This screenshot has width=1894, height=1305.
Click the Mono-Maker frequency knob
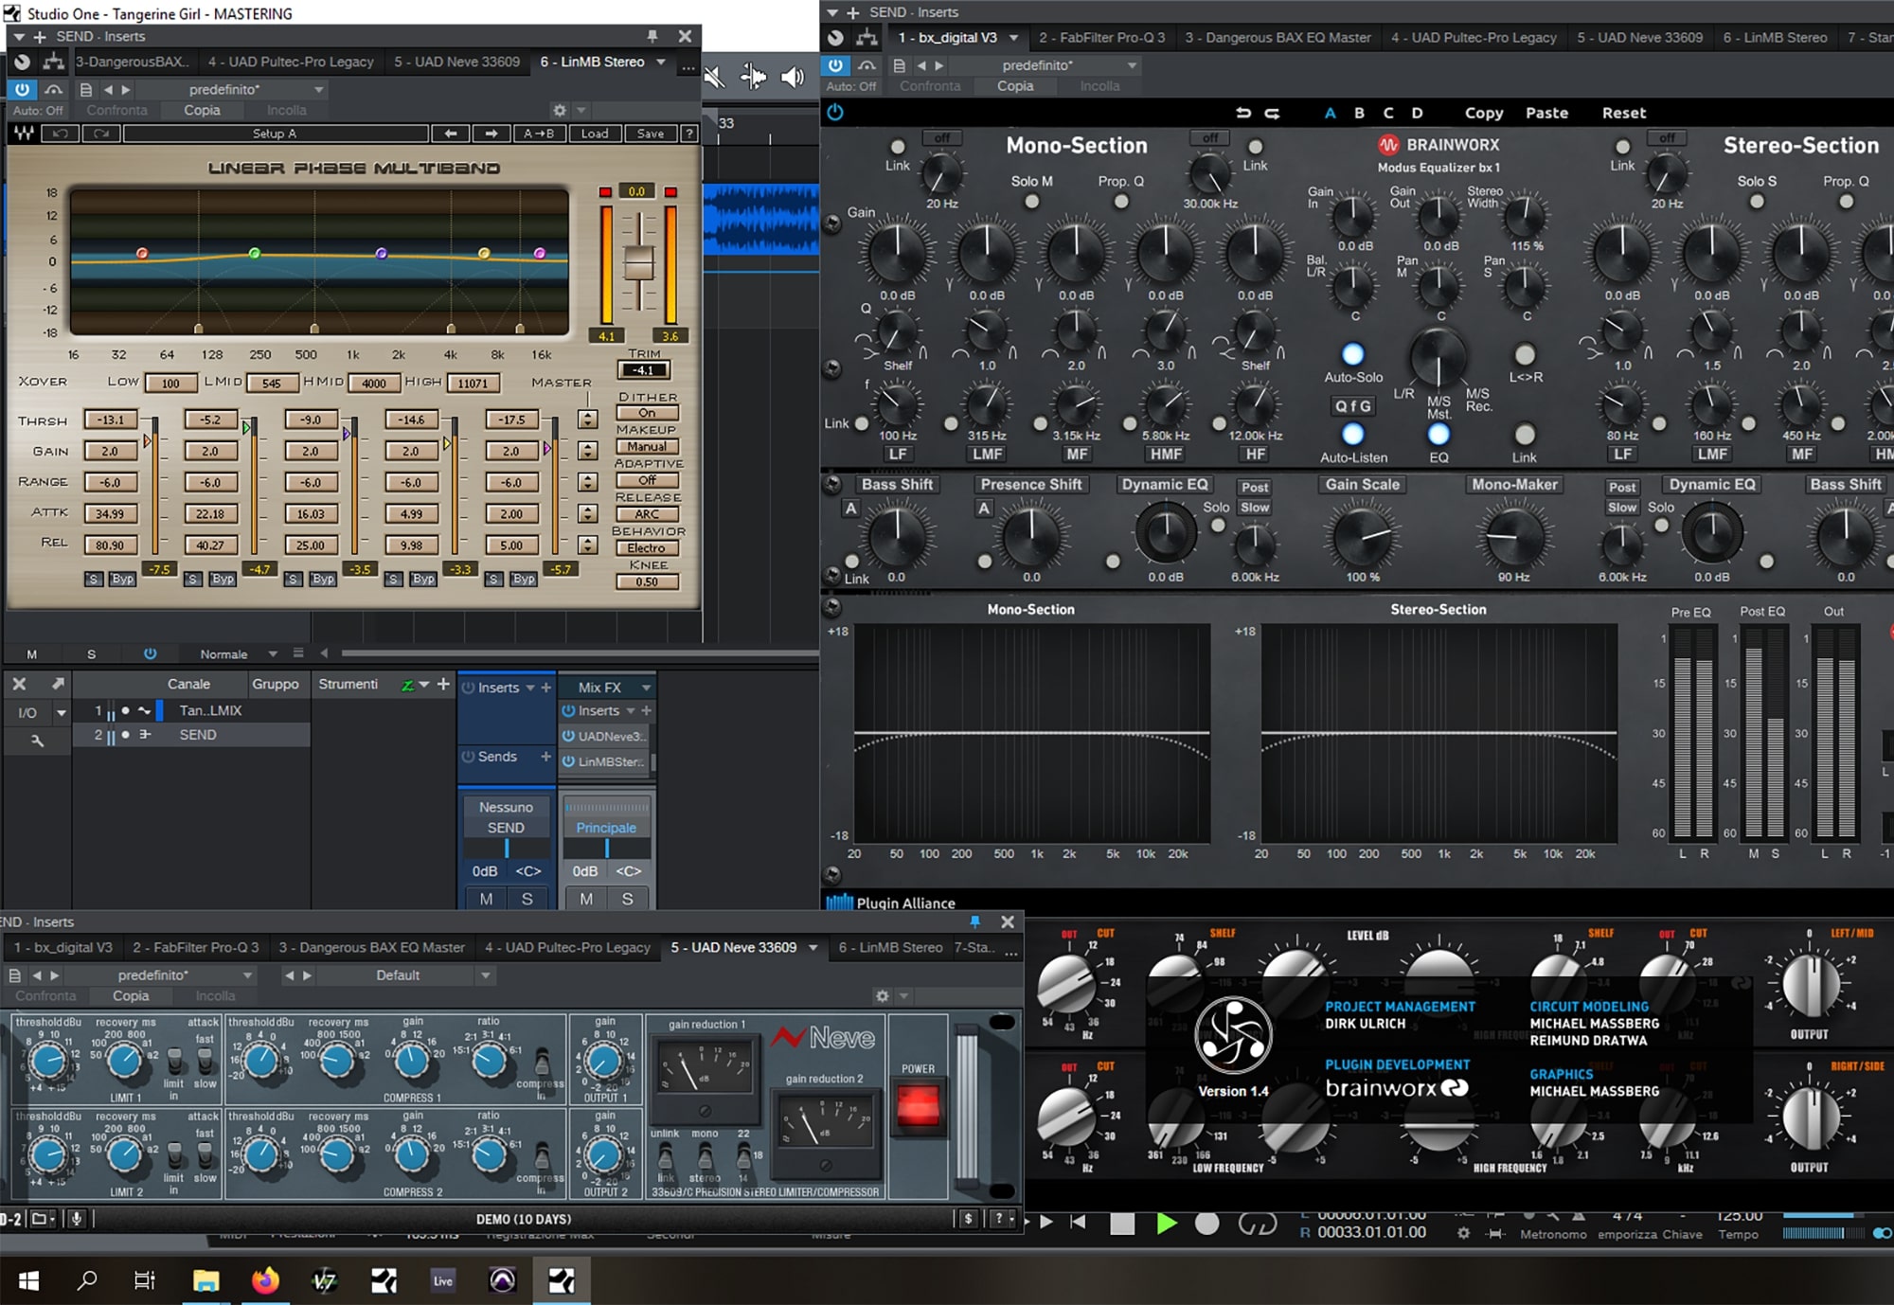(1513, 536)
